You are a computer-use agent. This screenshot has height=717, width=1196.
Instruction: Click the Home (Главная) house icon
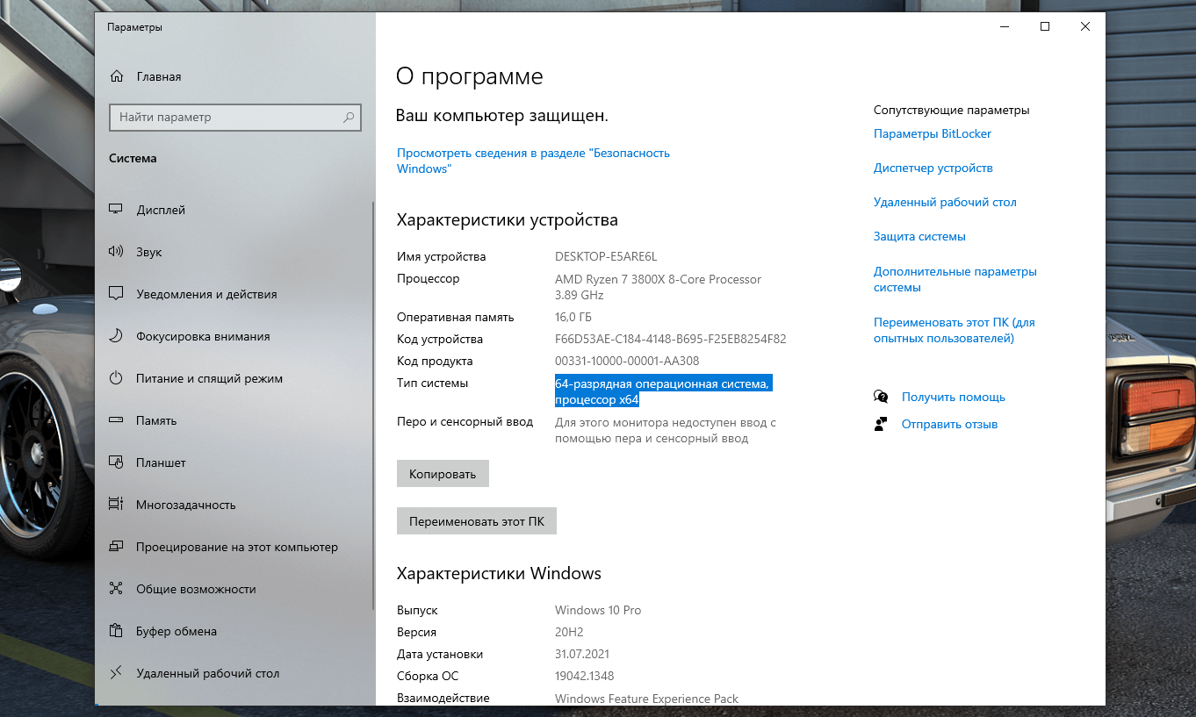(x=117, y=76)
